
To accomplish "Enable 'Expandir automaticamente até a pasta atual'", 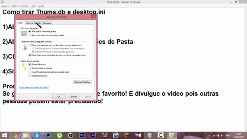I will [x=30, y=72].
